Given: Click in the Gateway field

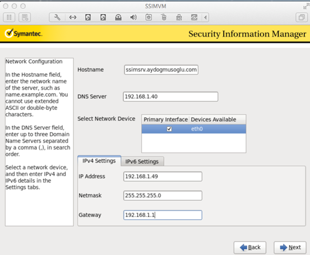Looking at the screenshot, I should click(x=163, y=215).
